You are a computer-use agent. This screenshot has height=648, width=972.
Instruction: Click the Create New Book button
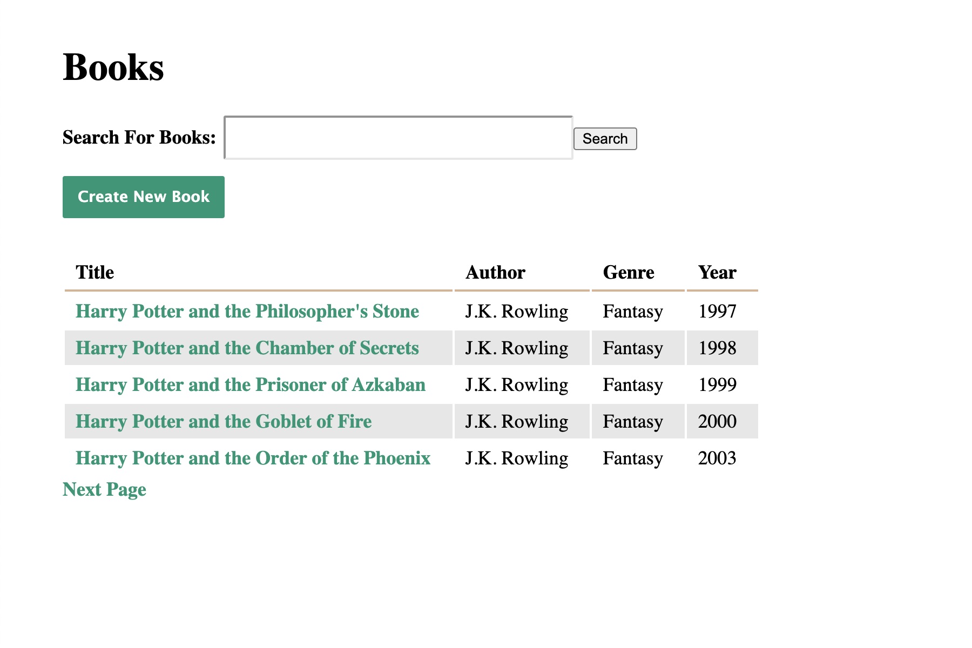click(144, 197)
